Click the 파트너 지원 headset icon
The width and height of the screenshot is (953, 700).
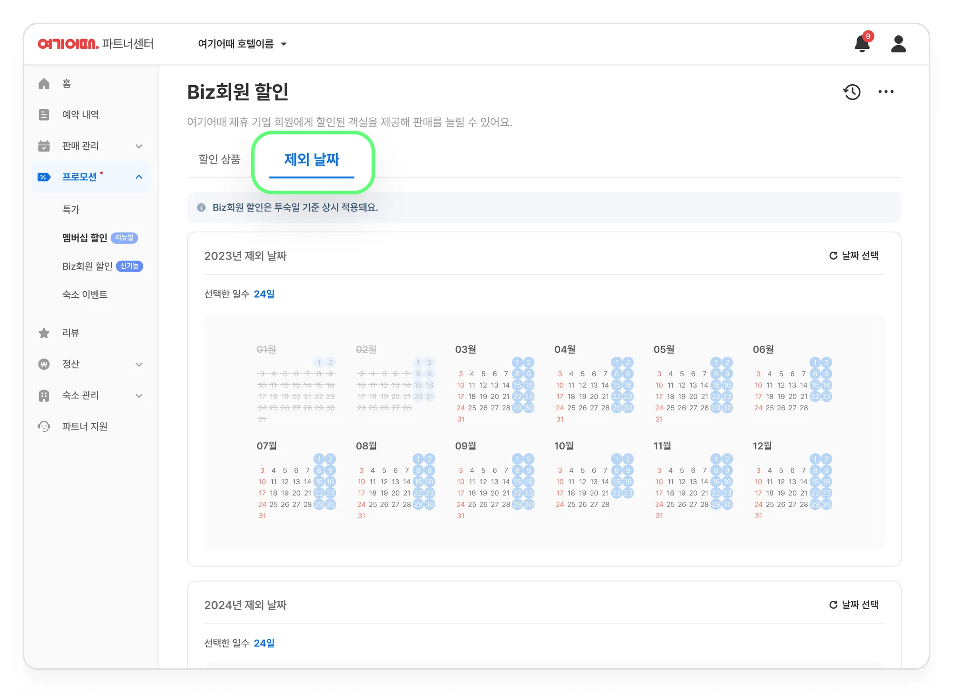coord(44,426)
